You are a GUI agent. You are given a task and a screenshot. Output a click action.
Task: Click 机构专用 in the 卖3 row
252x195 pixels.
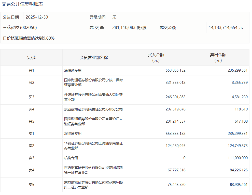[71, 158]
